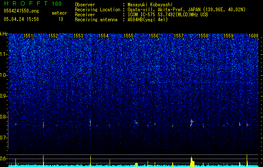263x167 pixels.
Task: Click the Observer label
Action: tap(85, 5)
